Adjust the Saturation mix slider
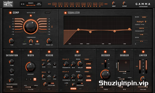This screenshot has width=155, height=93. click(x=12, y=87)
